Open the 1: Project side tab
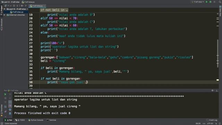Screen dimensions: 222x125 pyautogui.click(x=1, y=10)
